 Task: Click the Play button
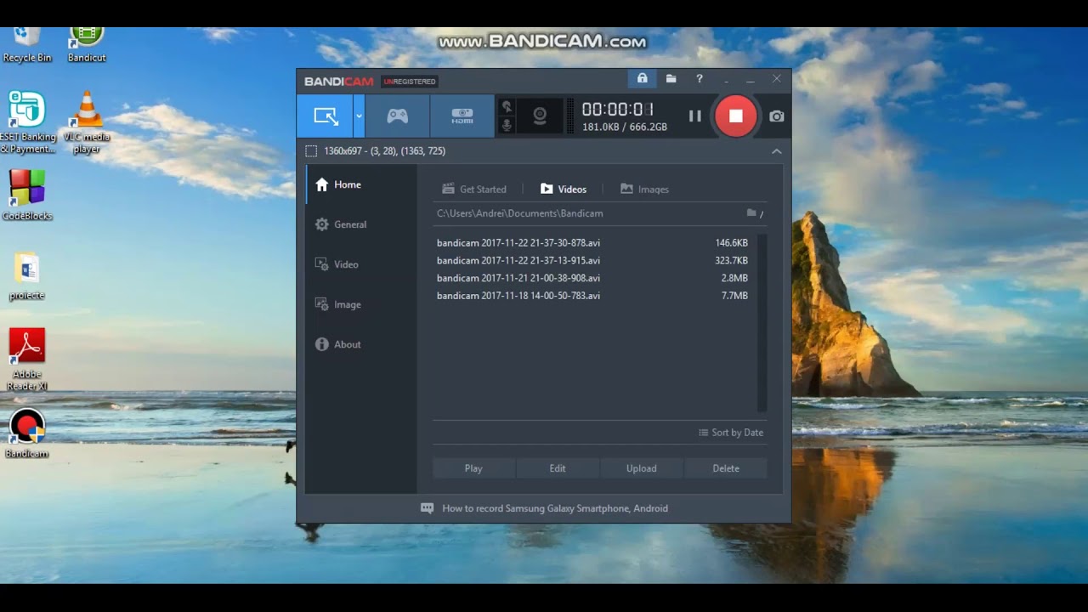(x=473, y=468)
